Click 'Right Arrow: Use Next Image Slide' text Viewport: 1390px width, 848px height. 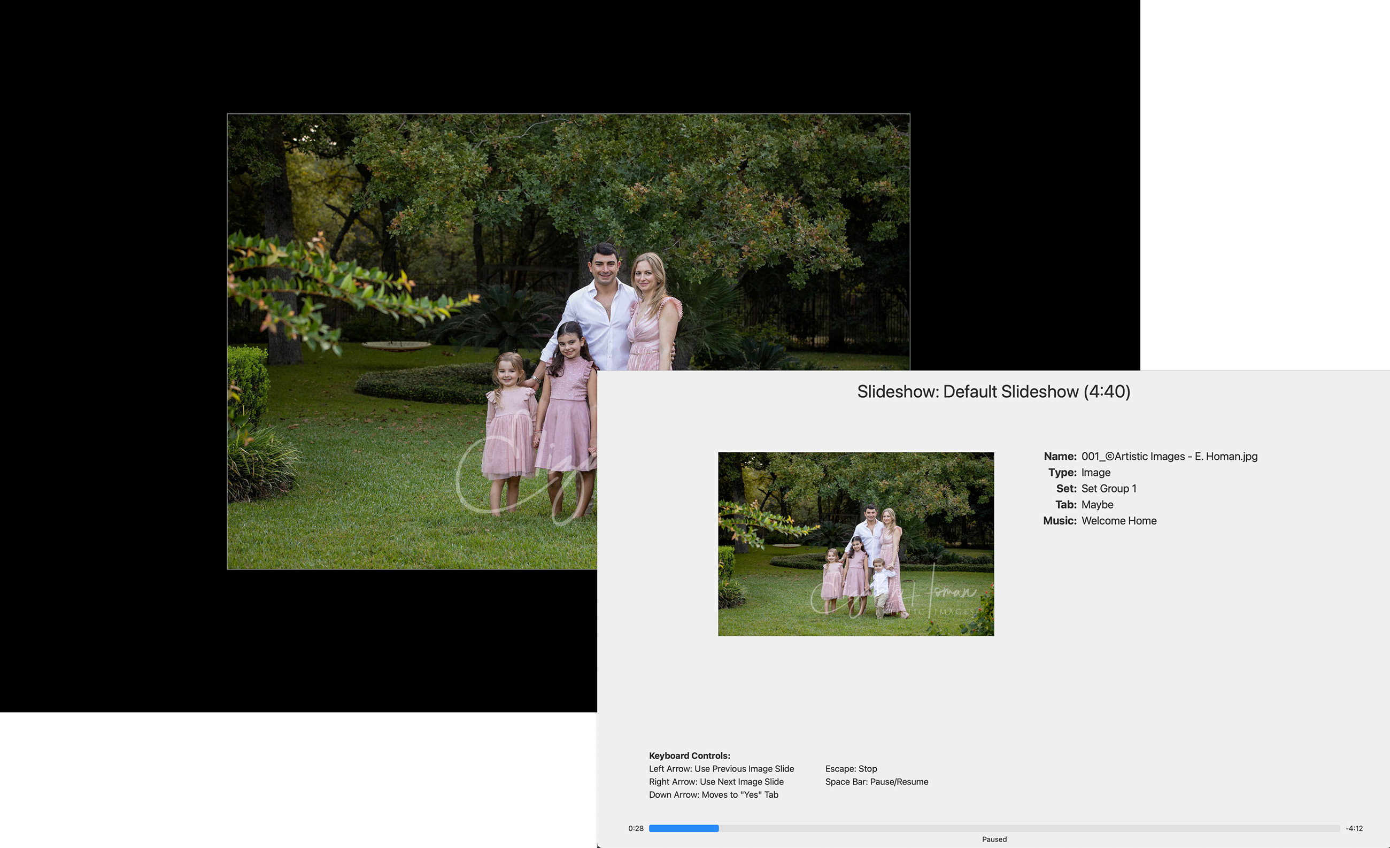coord(716,781)
